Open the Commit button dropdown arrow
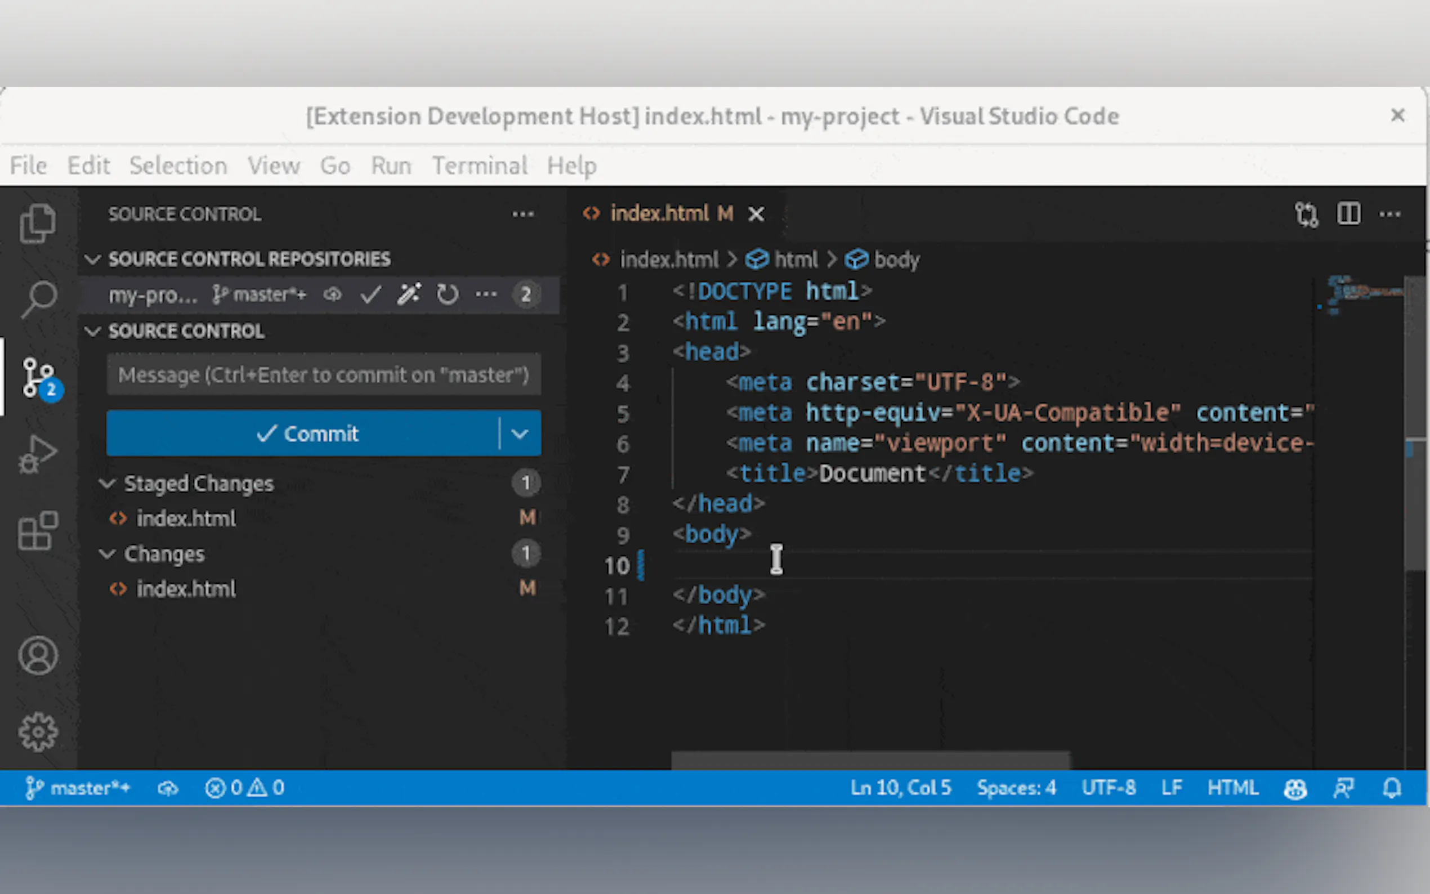This screenshot has height=894, width=1430. [520, 433]
